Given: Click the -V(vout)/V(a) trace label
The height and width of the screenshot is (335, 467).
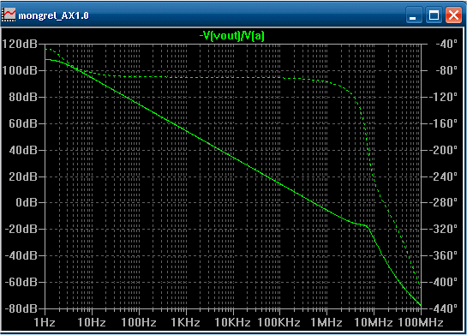Looking at the screenshot, I should pyautogui.click(x=232, y=36).
